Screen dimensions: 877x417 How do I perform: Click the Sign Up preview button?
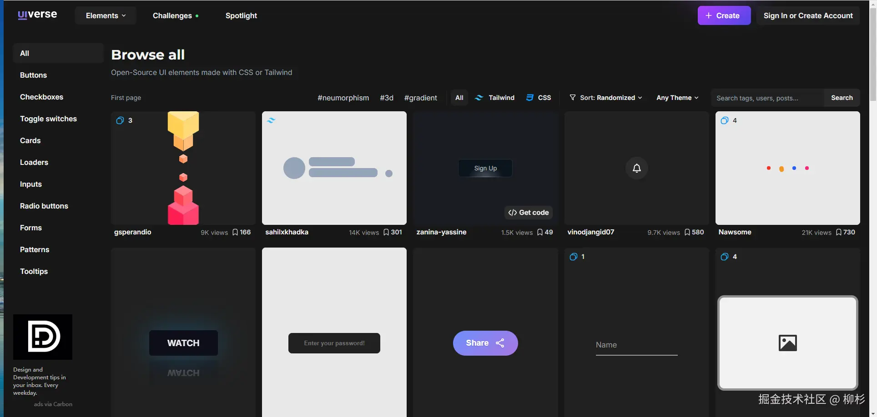pos(485,168)
